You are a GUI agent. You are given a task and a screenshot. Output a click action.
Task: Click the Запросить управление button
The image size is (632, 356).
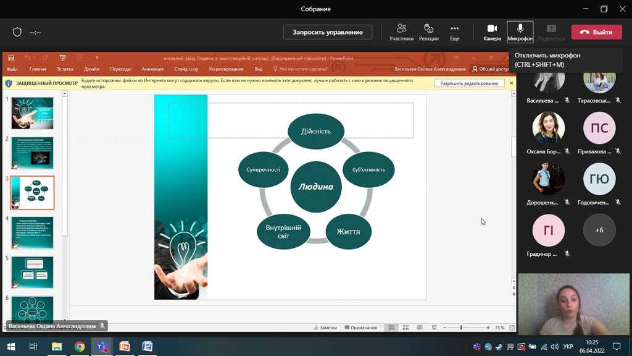pos(327,32)
